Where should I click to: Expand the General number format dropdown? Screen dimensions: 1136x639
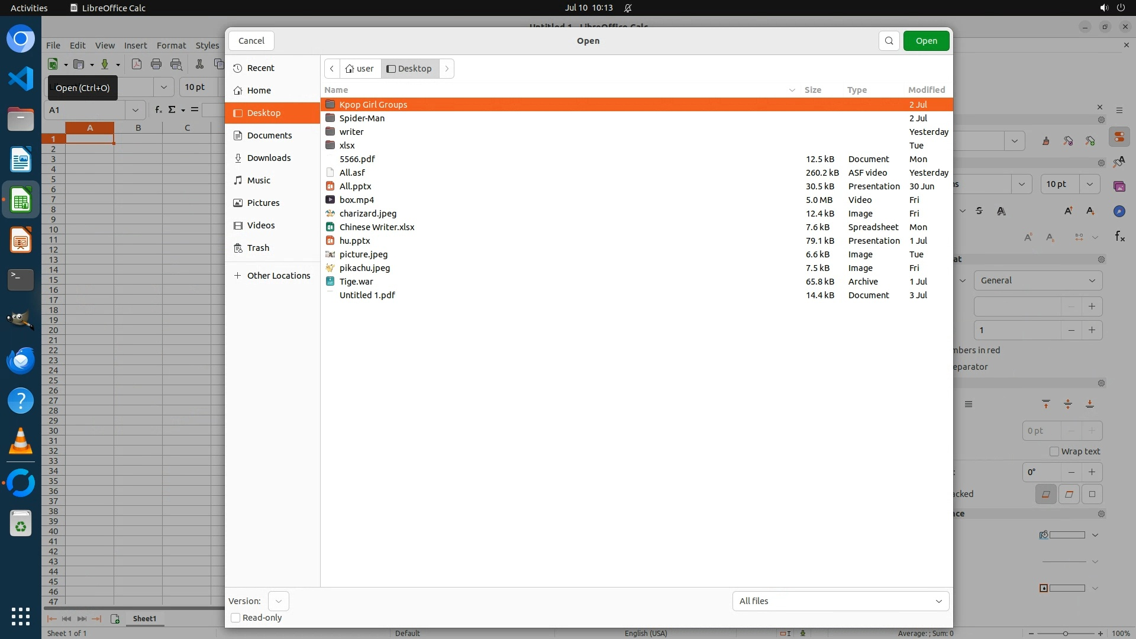pyautogui.click(x=1038, y=280)
